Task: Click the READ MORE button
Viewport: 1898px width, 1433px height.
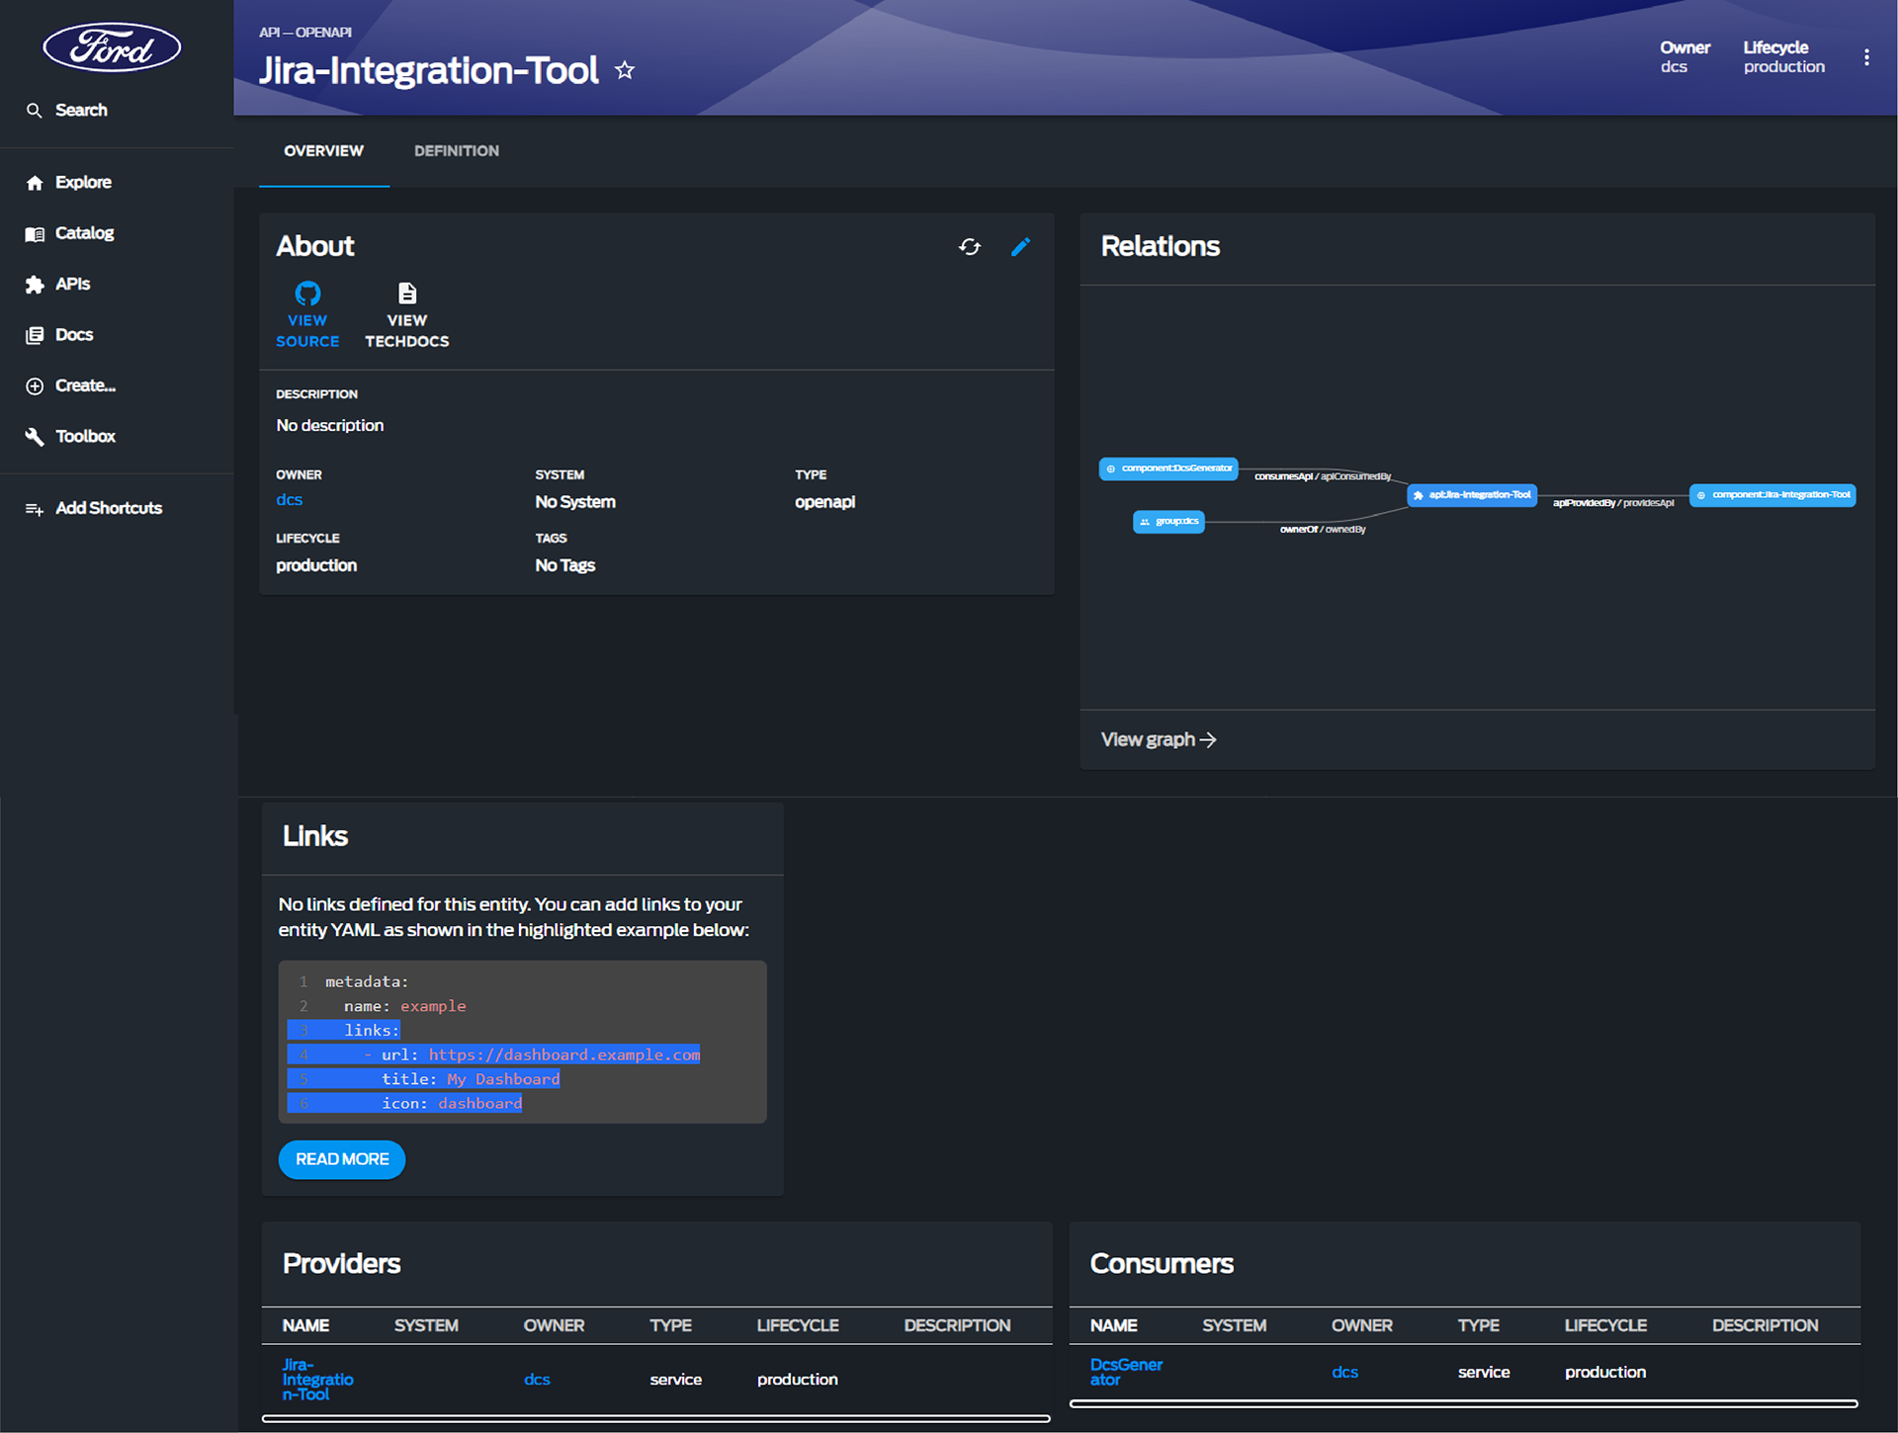Action: (x=342, y=1159)
